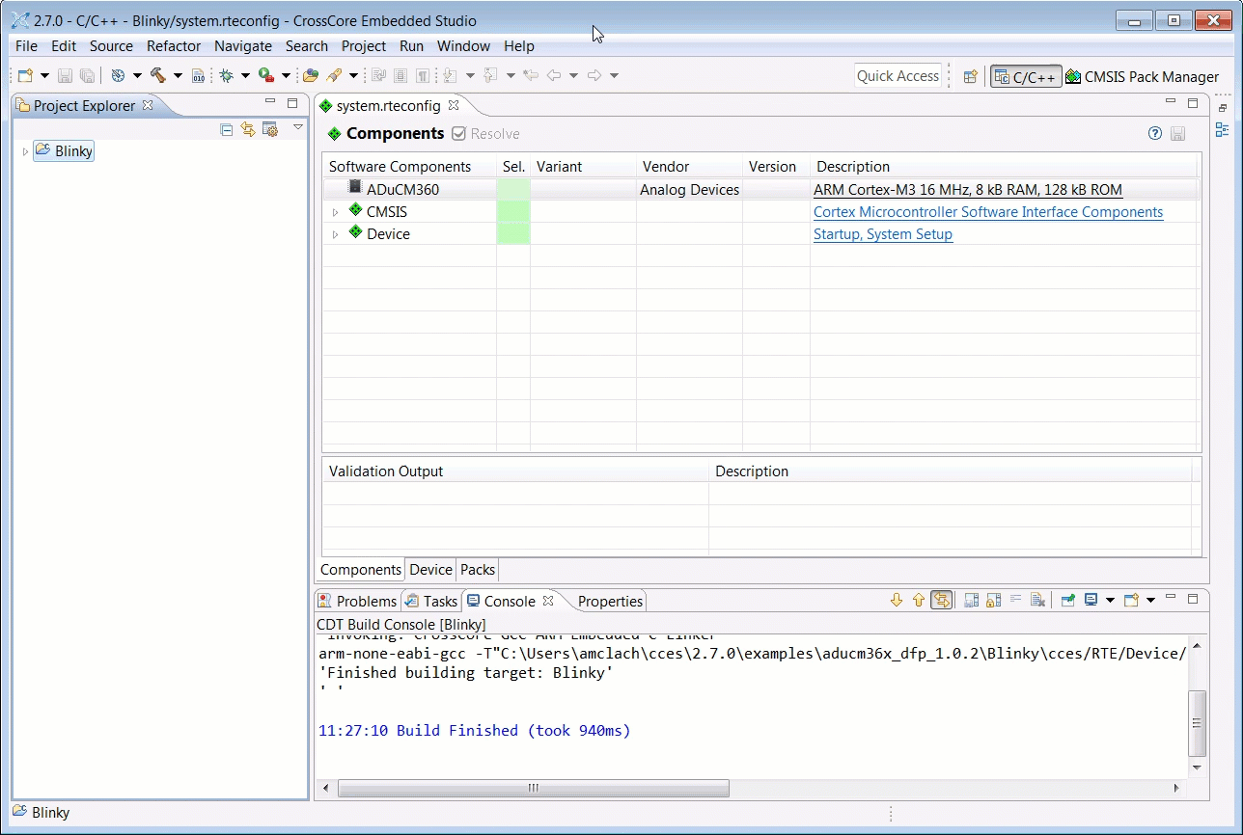The width and height of the screenshot is (1243, 835).
Task: Switch to the Properties tab
Action: (610, 601)
